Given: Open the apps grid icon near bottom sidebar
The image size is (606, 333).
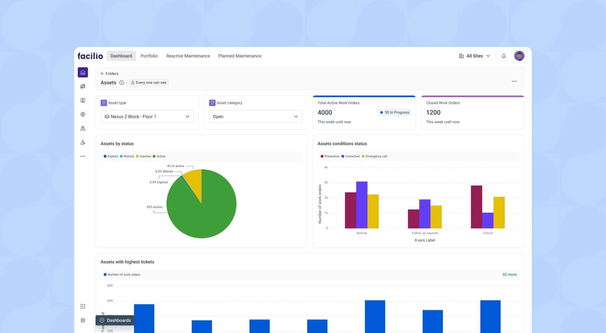Looking at the screenshot, I should [83, 306].
